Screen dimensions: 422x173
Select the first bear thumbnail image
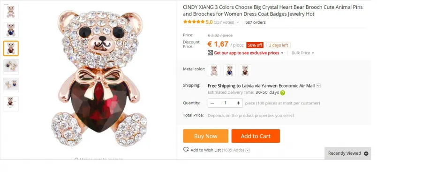11,12
